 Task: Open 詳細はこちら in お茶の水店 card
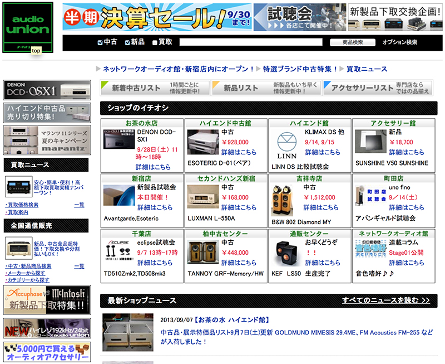tap(153, 167)
